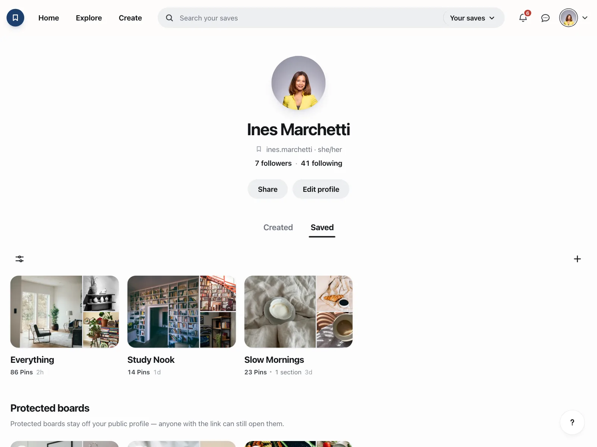
Task: Open the Slow Mornings board cover
Action: coord(298,312)
